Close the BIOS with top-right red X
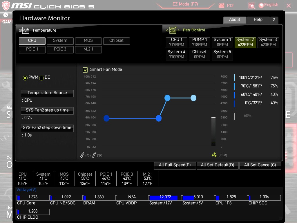This screenshot has height=223, width=297. point(289,6)
